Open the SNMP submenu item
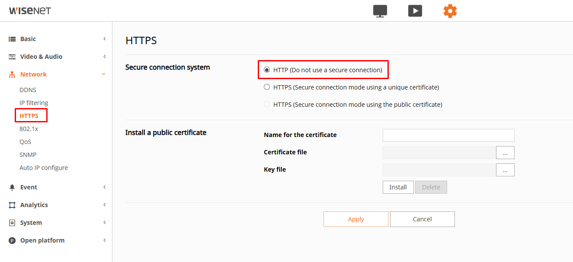Screen dimensions: 573x262 [x=28, y=155]
